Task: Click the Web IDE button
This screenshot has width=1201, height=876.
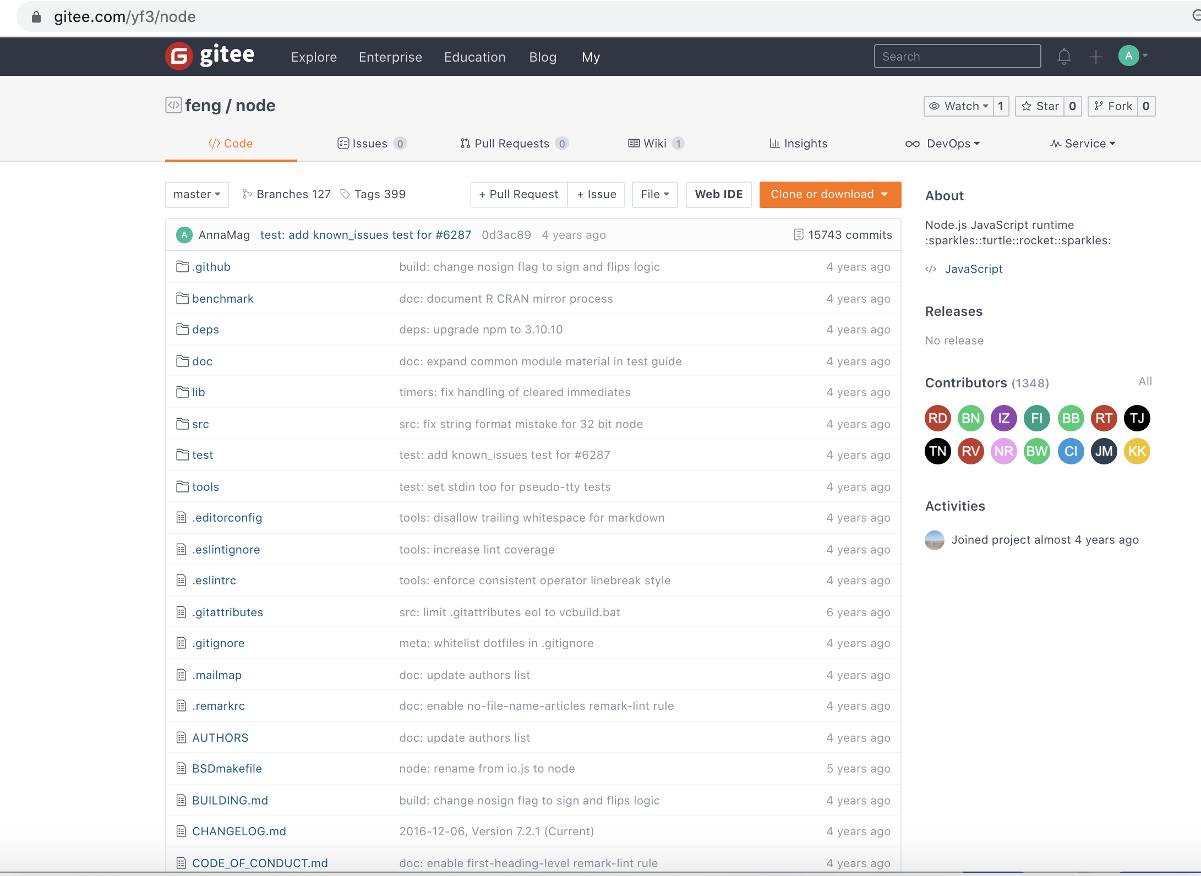Action: [718, 194]
